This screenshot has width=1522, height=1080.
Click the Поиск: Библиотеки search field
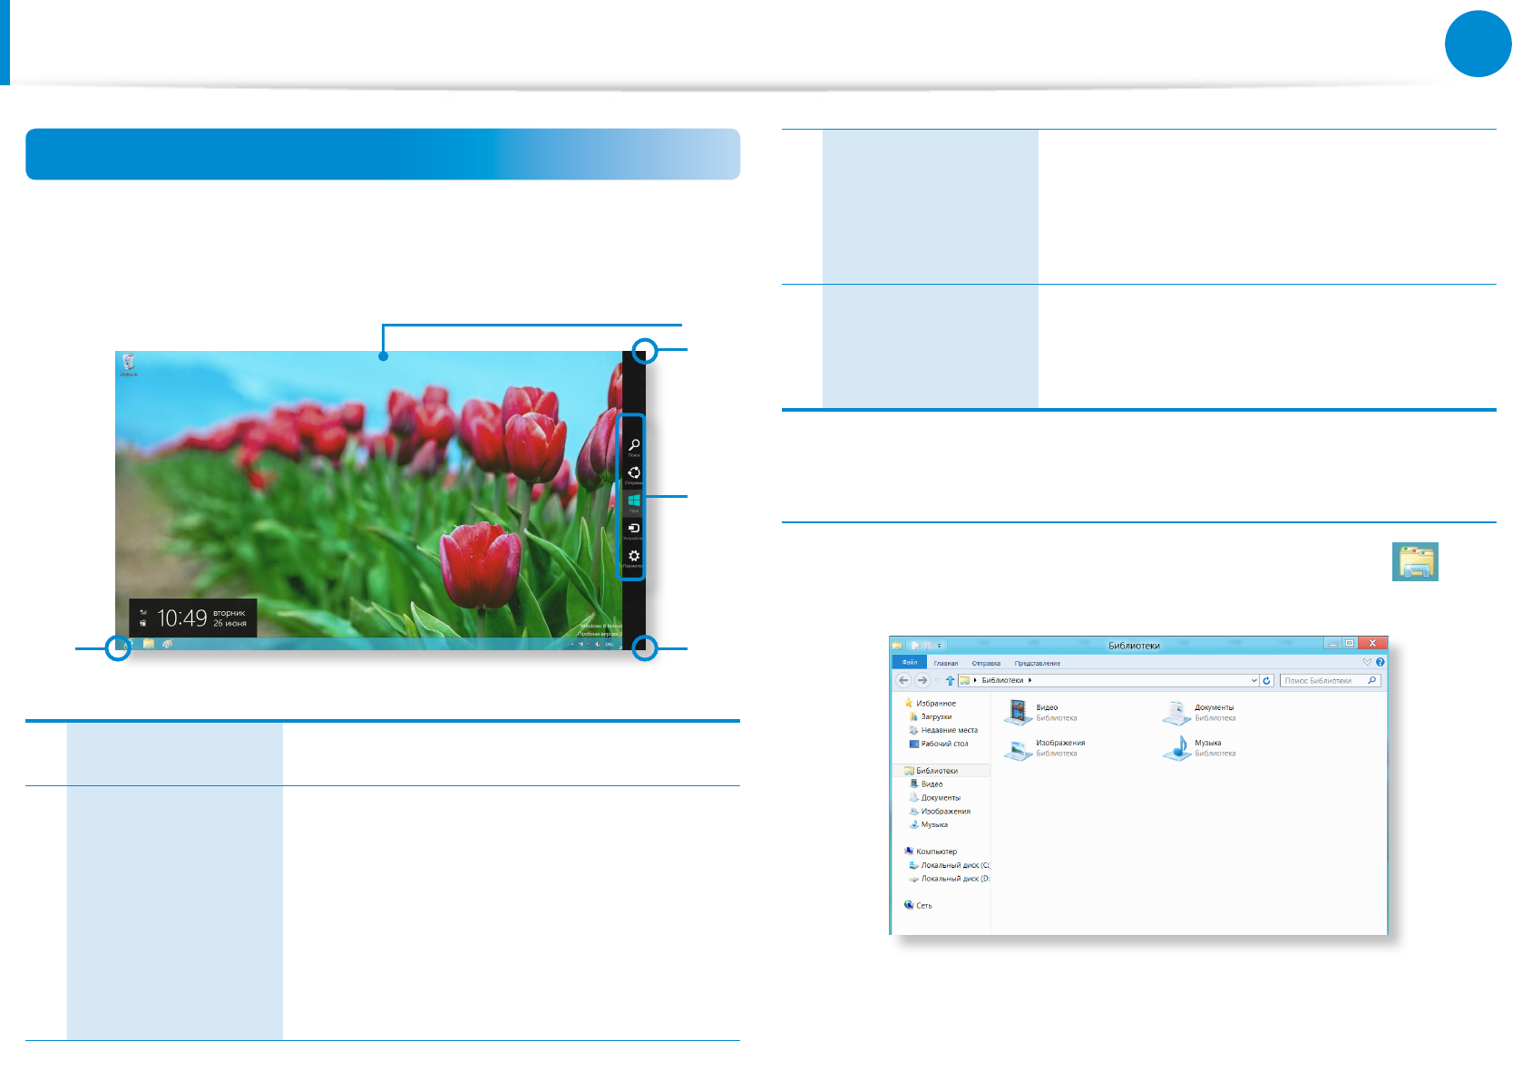click(1322, 680)
